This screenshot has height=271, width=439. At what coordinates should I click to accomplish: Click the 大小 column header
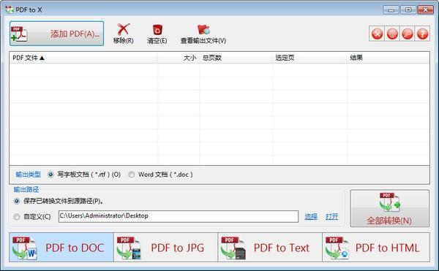click(x=179, y=58)
